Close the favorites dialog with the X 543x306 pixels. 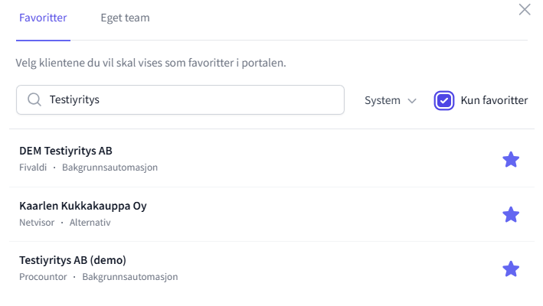tap(525, 10)
